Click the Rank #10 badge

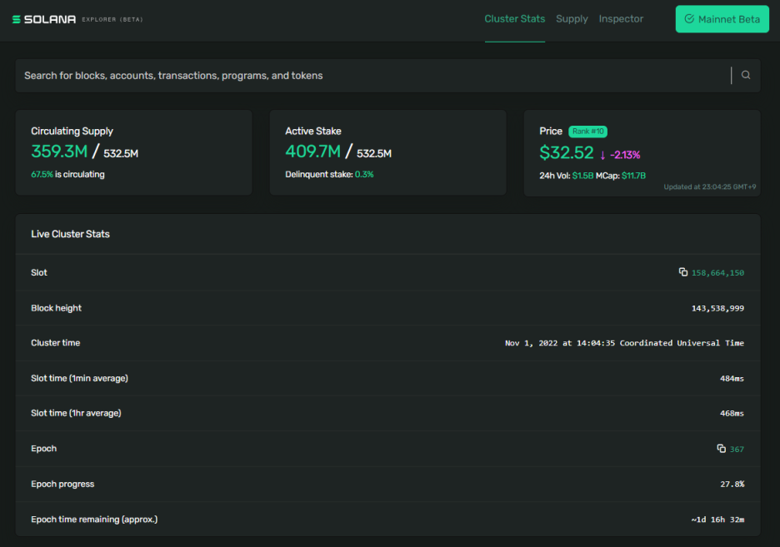[x=587, y=132]
